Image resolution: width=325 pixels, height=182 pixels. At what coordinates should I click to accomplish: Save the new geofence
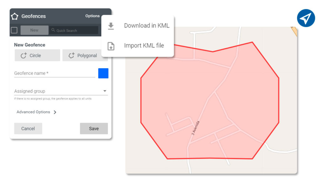[94, 129]
